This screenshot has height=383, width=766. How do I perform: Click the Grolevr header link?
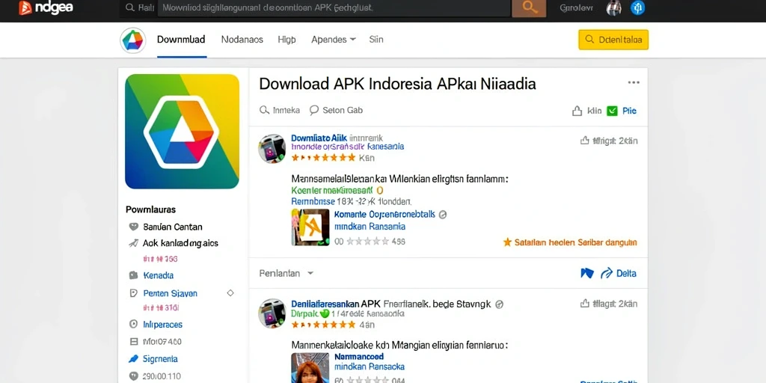[577, 8]
